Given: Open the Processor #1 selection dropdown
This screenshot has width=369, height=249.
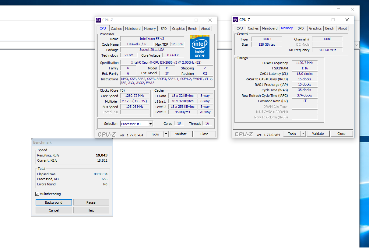Looking at the screenshot, I should tap(150, 124).
